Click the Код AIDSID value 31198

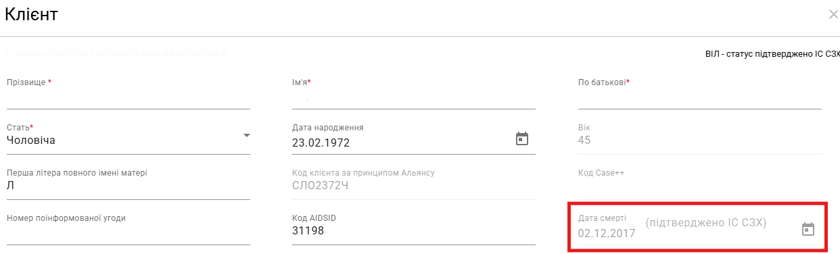click(x=308, y=231)
